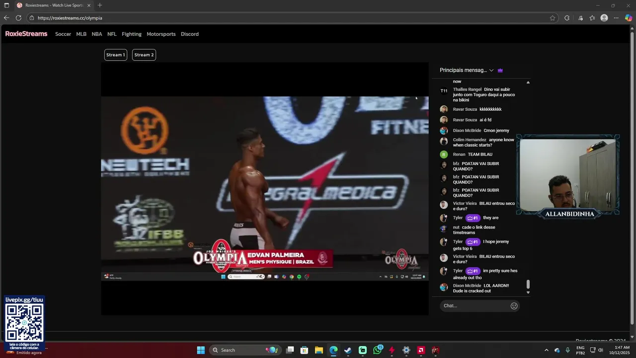This screenshot has height=358, width=636.
Task: Click the ALLANBIDINHA webcam overlay
Action: 568,176
